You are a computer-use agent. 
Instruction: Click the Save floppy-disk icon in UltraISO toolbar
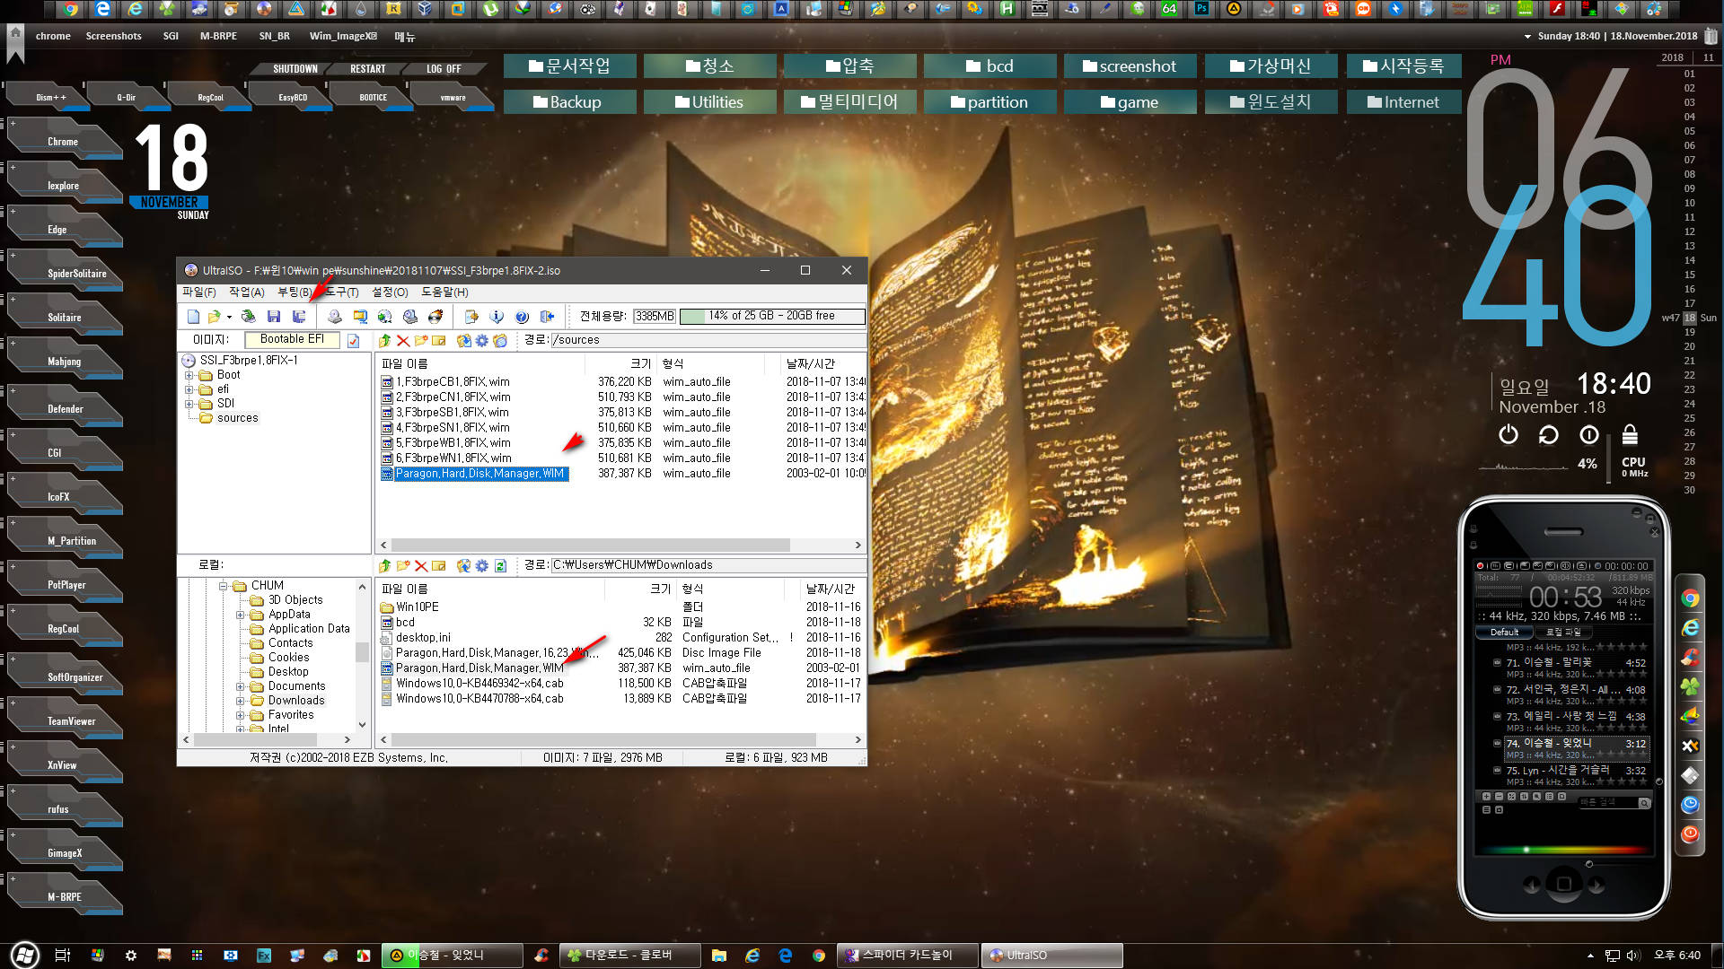(x=274, y=316)
